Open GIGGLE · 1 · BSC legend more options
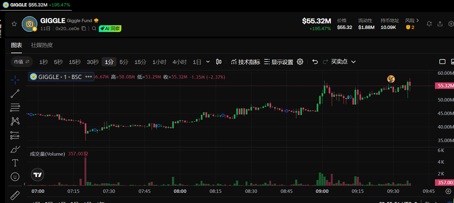454x203 pixels. (89, 77)
